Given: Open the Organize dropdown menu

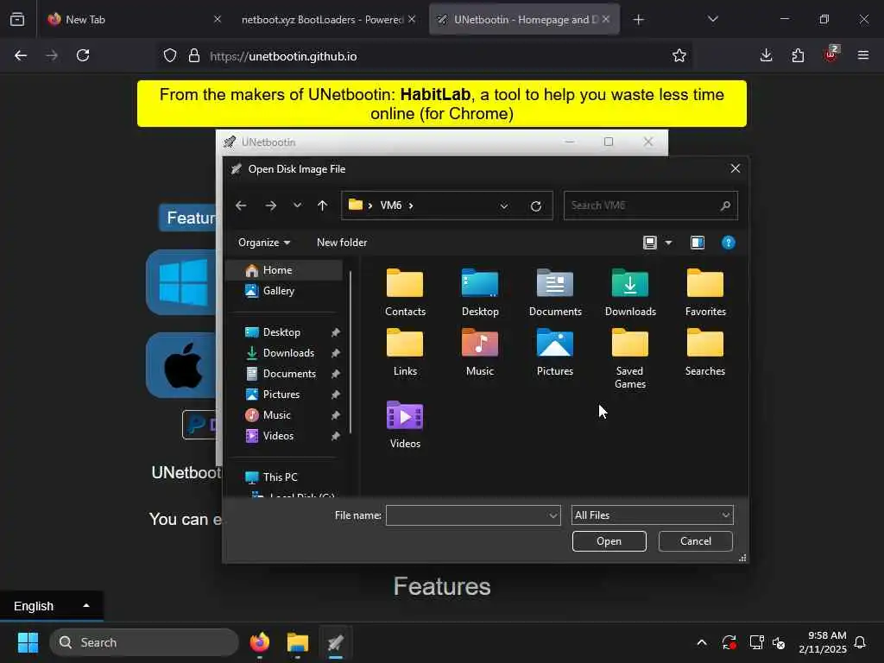Looking at the screenshot, I should 264,243.
